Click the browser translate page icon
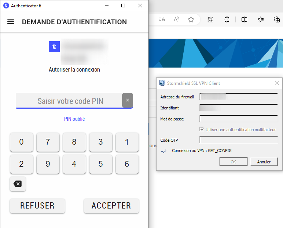 pos(162,19)
